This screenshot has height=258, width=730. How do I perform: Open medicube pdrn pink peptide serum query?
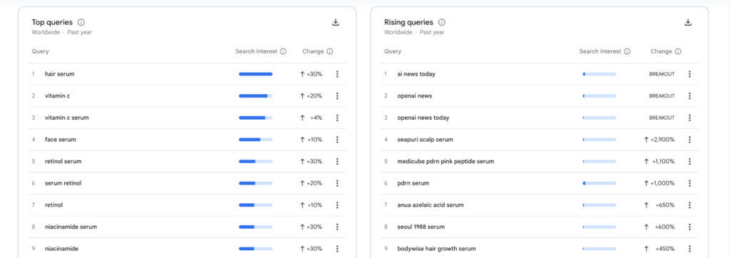[446, 162]
